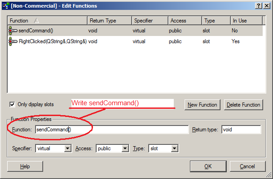273x179 pixels.
Task: Click the Return type input field
Action: 241,130
